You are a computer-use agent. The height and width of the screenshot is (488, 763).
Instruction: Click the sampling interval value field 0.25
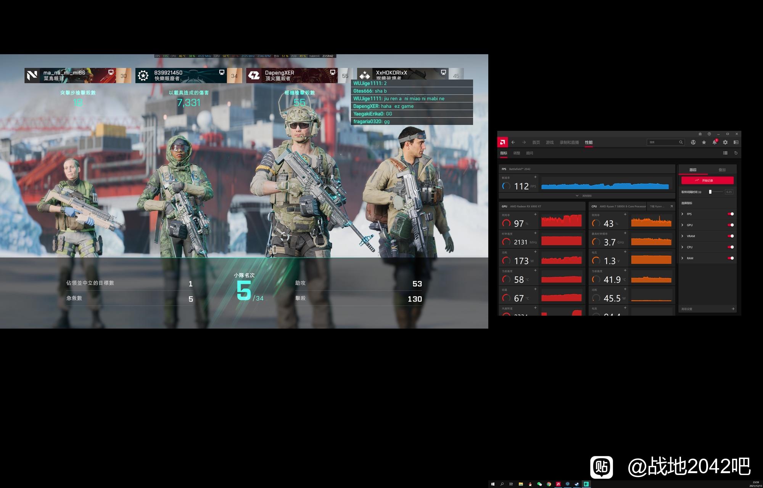point(729,192)
